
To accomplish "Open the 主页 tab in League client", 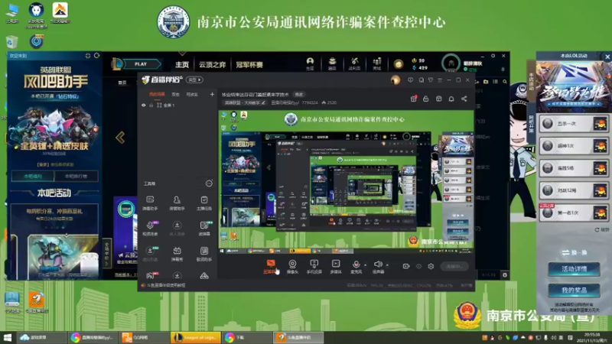I will [x=182, y=64].
